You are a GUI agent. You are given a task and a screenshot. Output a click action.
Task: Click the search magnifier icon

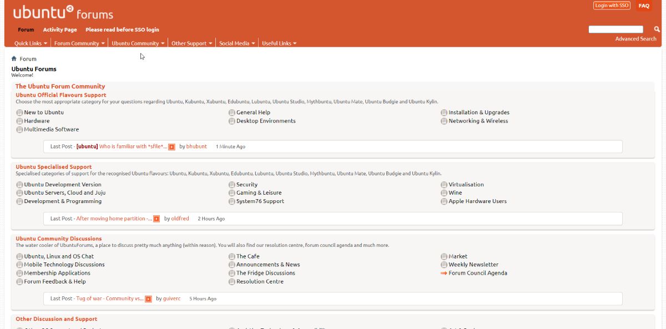coord(657,29)
